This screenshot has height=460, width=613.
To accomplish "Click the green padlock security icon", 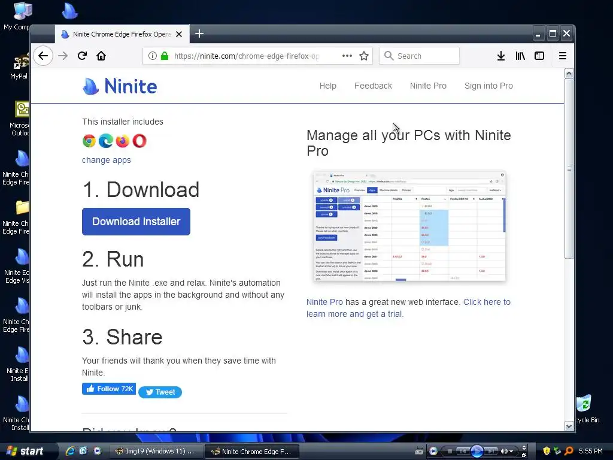I will coord(165,56).
